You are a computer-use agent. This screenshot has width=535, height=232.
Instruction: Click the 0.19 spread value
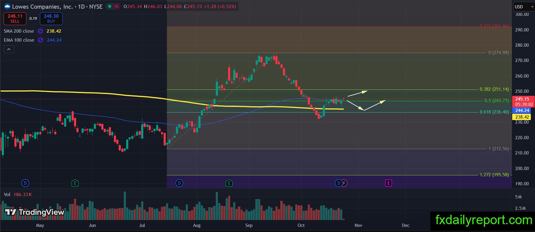coord(33,19)
